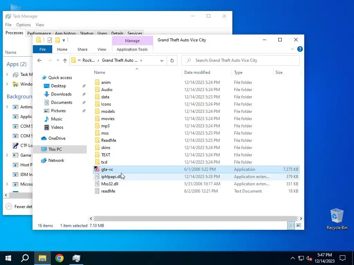
Task: Open Explorer Help question mark icon
Action: tap(300, 49)
